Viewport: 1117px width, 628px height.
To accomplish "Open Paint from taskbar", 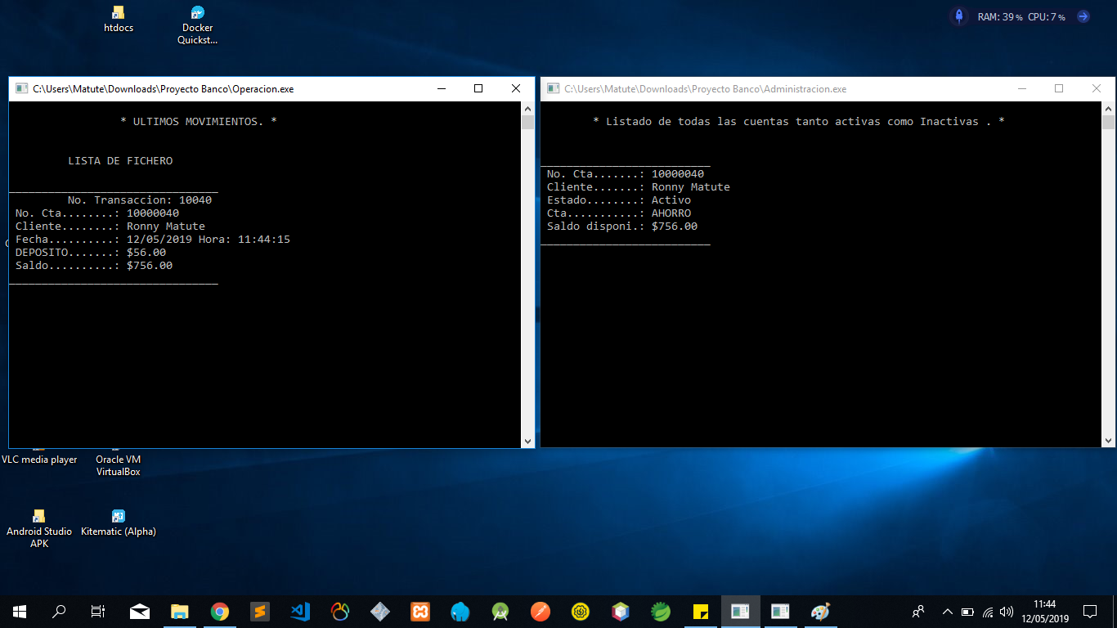I will [x=820, y=611].
